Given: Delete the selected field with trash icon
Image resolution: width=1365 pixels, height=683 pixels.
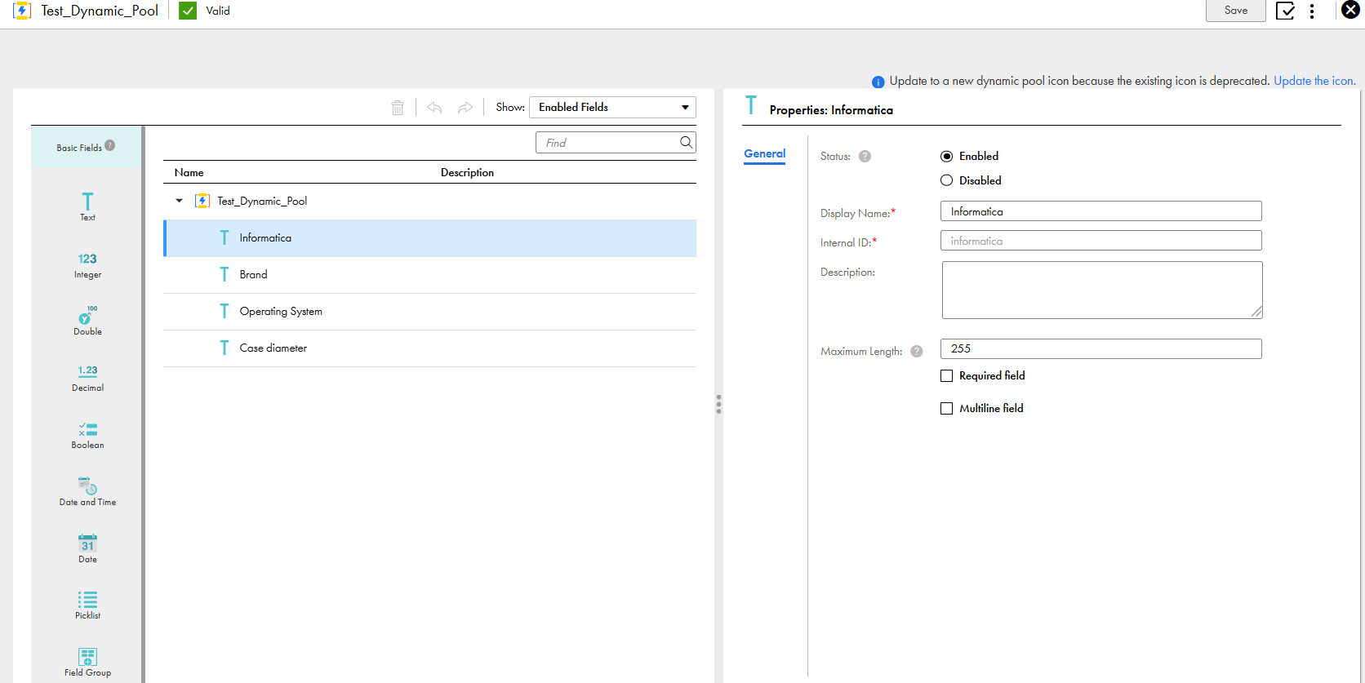Looking at the screenshot, I should 398,108.
